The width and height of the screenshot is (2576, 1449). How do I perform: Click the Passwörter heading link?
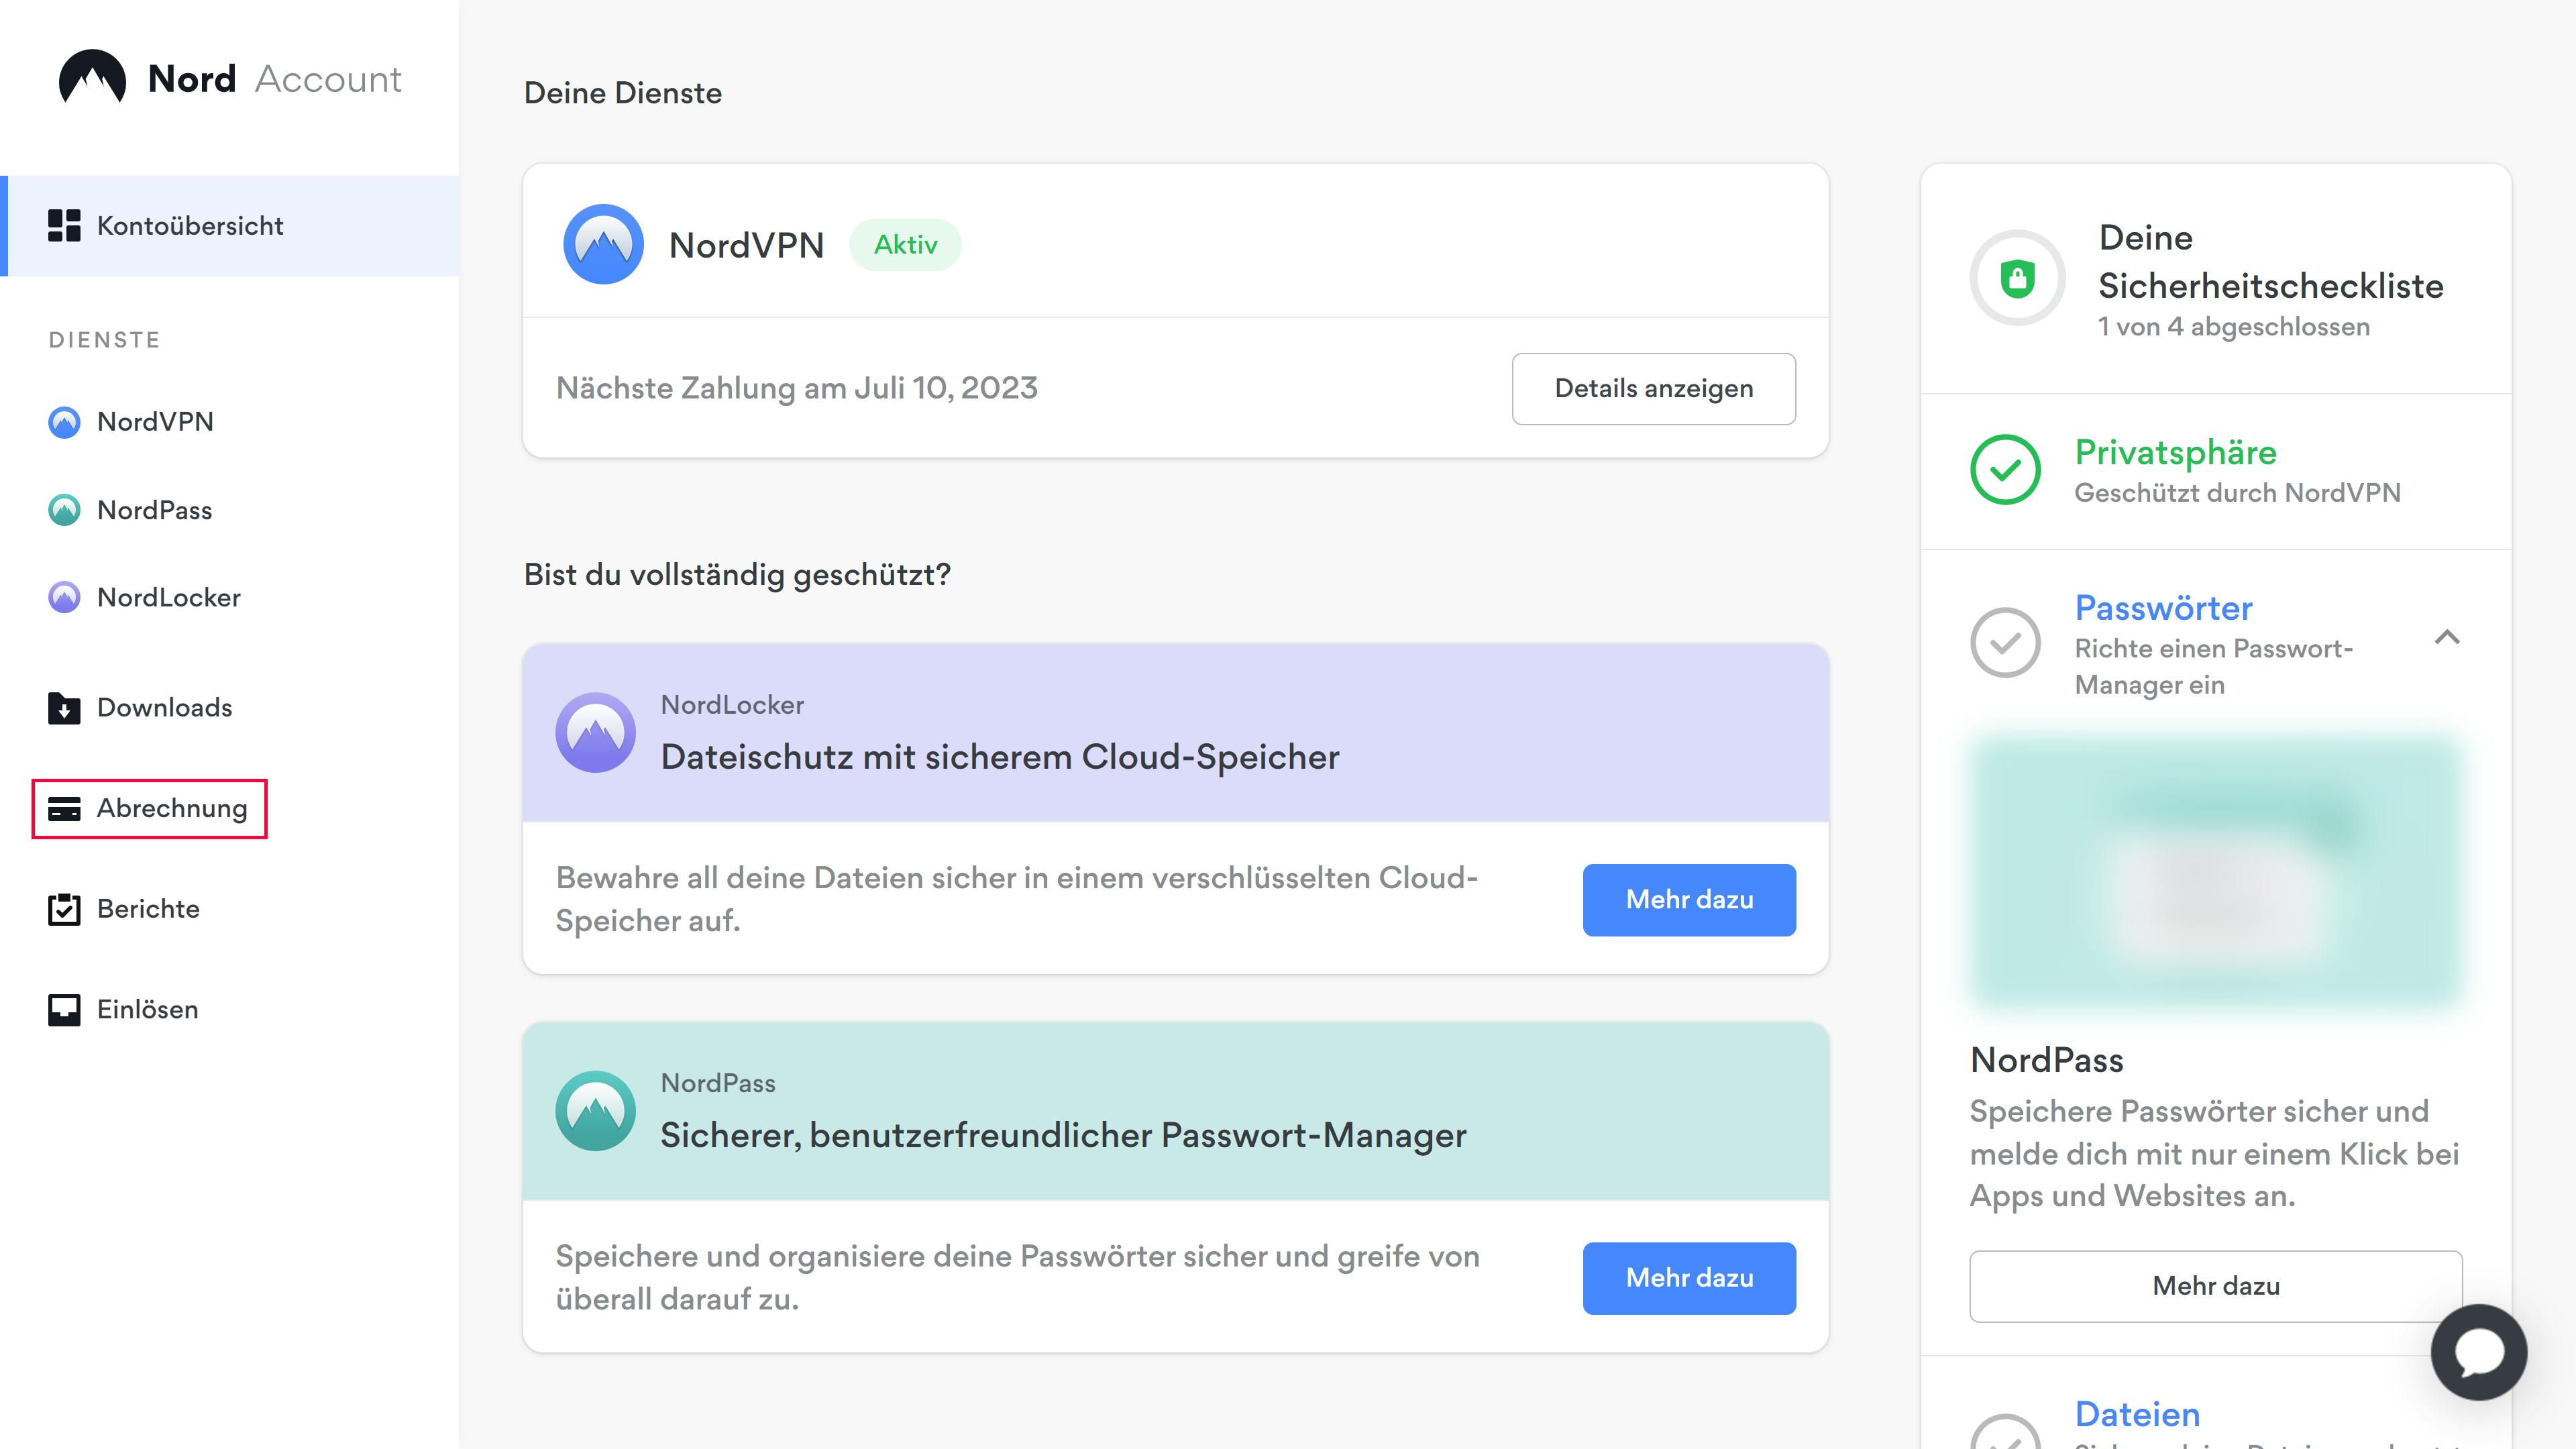coord(2163,608)
